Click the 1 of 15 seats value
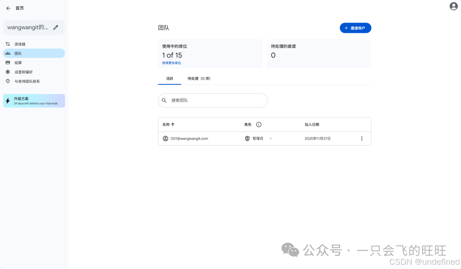Viewport: 461px width, 269px height. click(172, 55)
